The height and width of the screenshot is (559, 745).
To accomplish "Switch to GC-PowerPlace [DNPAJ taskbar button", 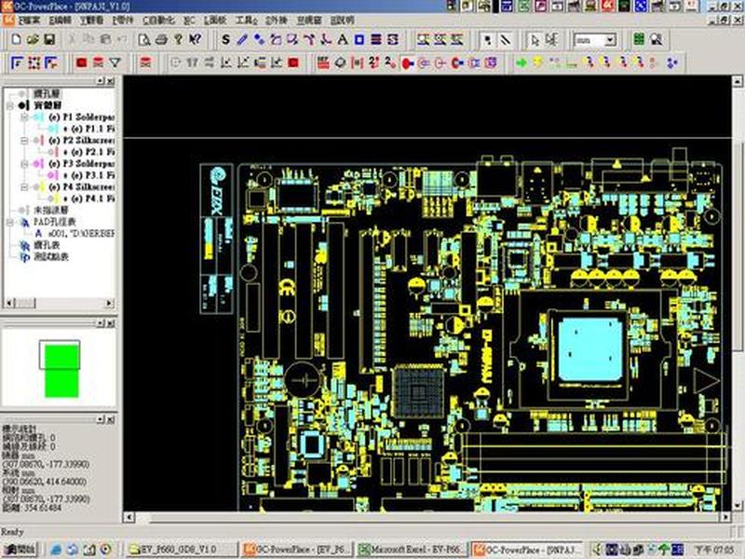I will click(x=528, y=549).
